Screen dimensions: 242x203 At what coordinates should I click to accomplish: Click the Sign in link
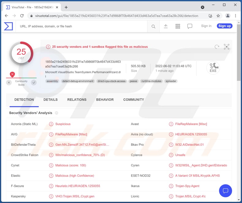tap(206, 26)
